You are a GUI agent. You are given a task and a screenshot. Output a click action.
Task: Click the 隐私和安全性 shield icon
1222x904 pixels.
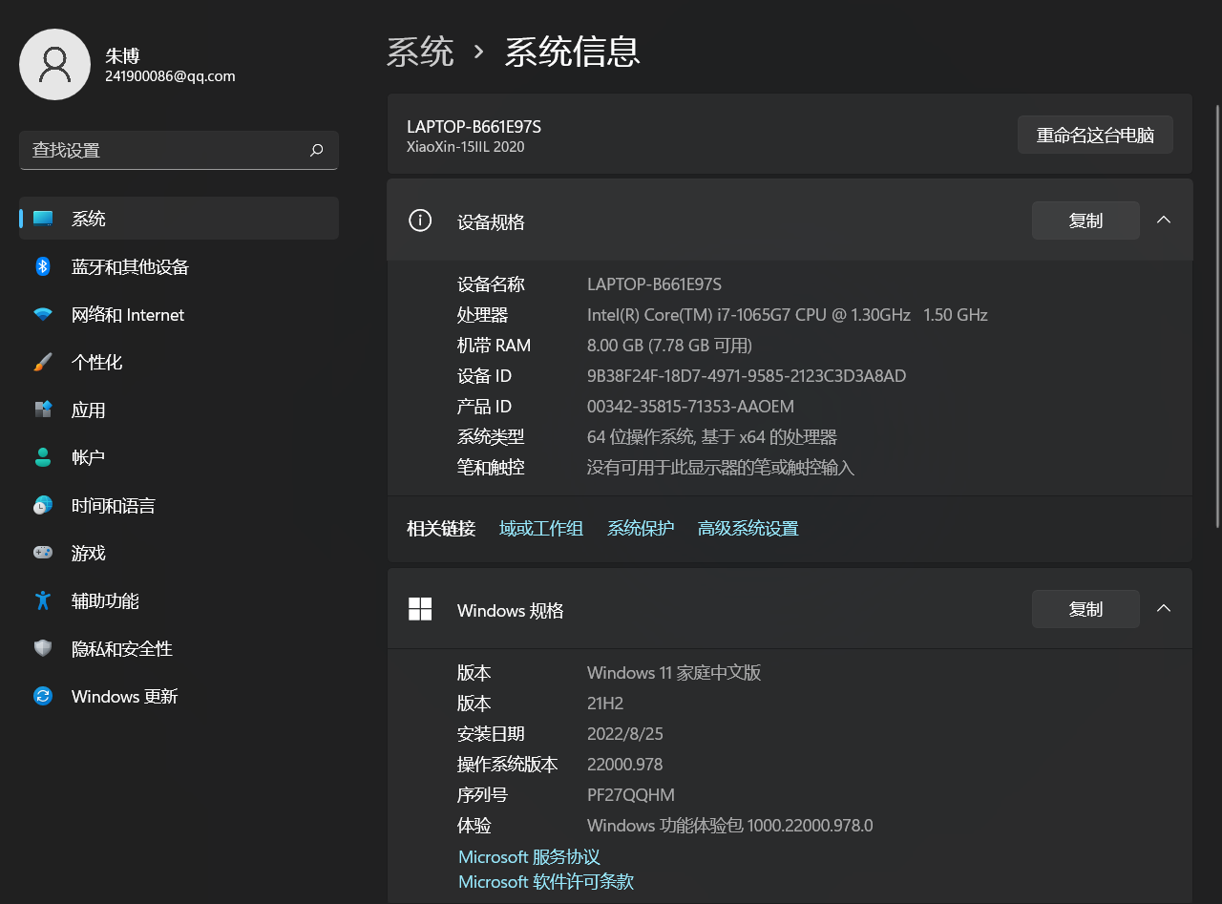coord(43,648)
